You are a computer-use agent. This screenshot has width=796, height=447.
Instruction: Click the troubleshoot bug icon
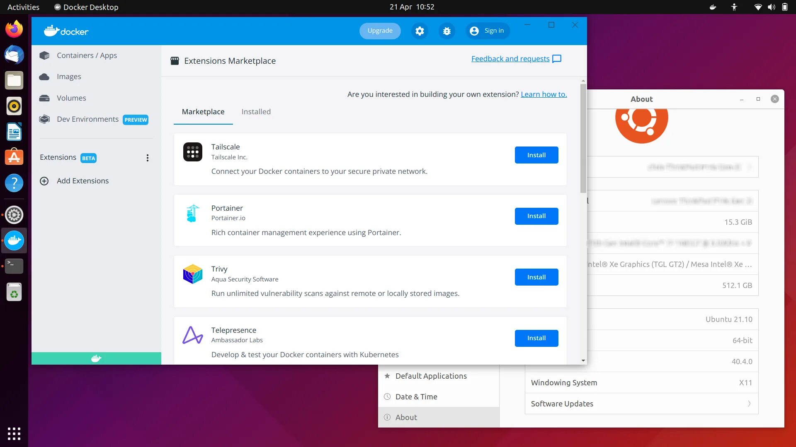coord(447,31)
